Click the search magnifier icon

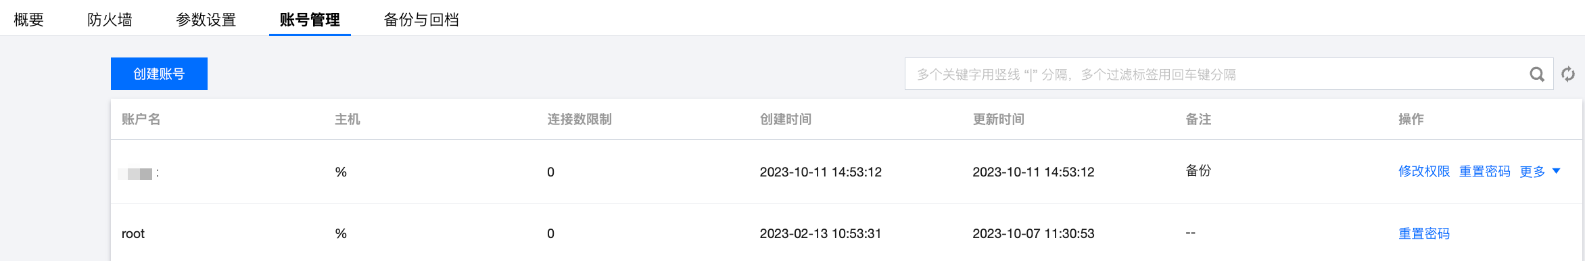coord(1537,74)
